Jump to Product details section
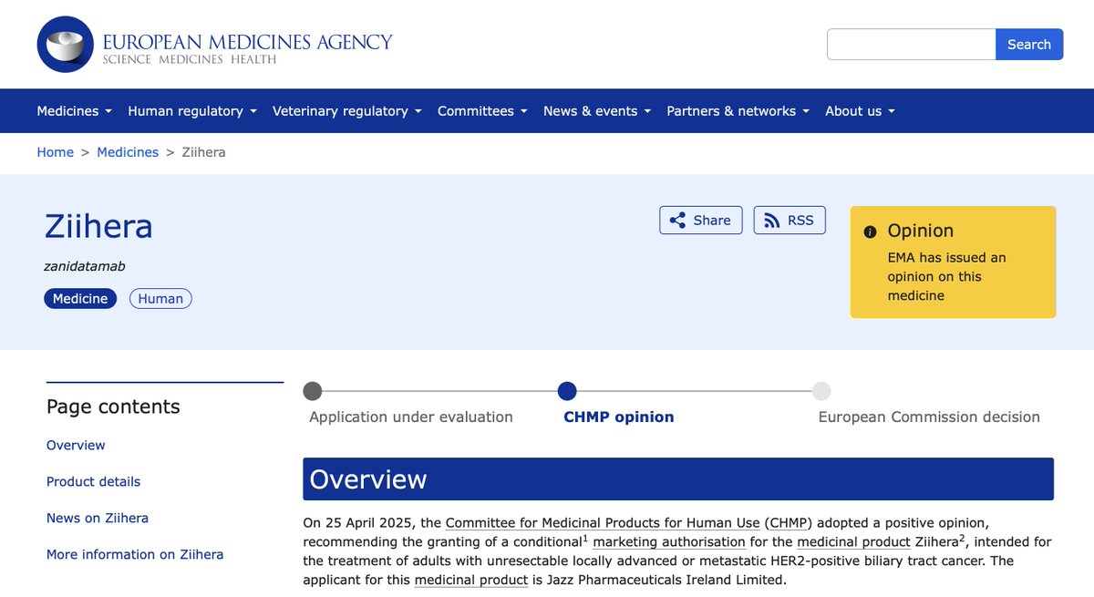 point(93,481)
